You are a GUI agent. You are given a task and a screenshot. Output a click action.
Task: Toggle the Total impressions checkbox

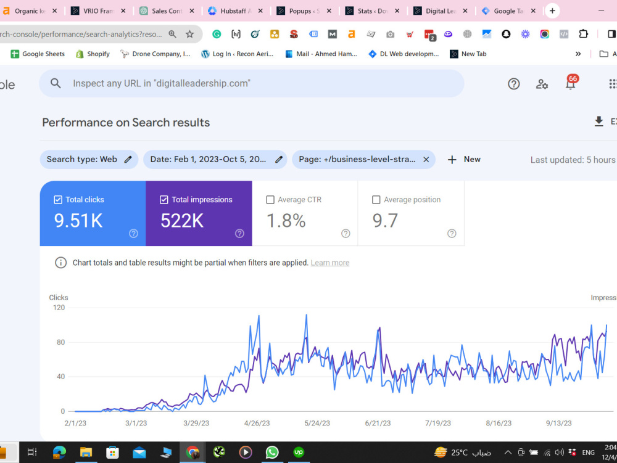(164, 200)
